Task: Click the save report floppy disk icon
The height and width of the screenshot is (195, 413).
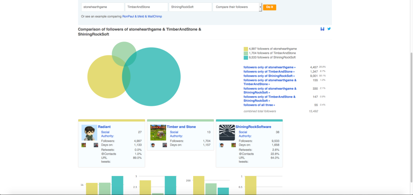Action: pos(322,29)
